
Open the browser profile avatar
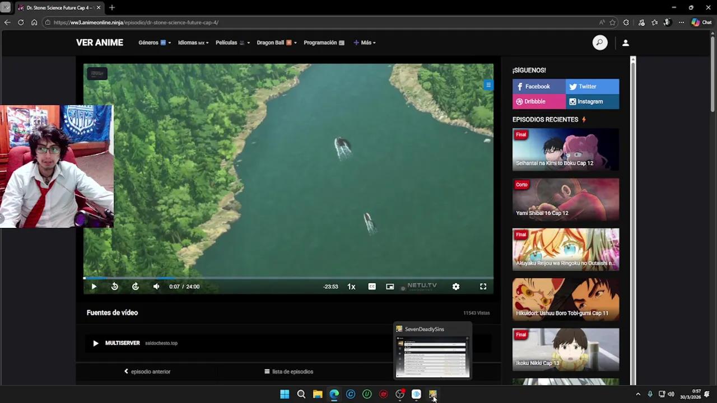coord(667,22)
